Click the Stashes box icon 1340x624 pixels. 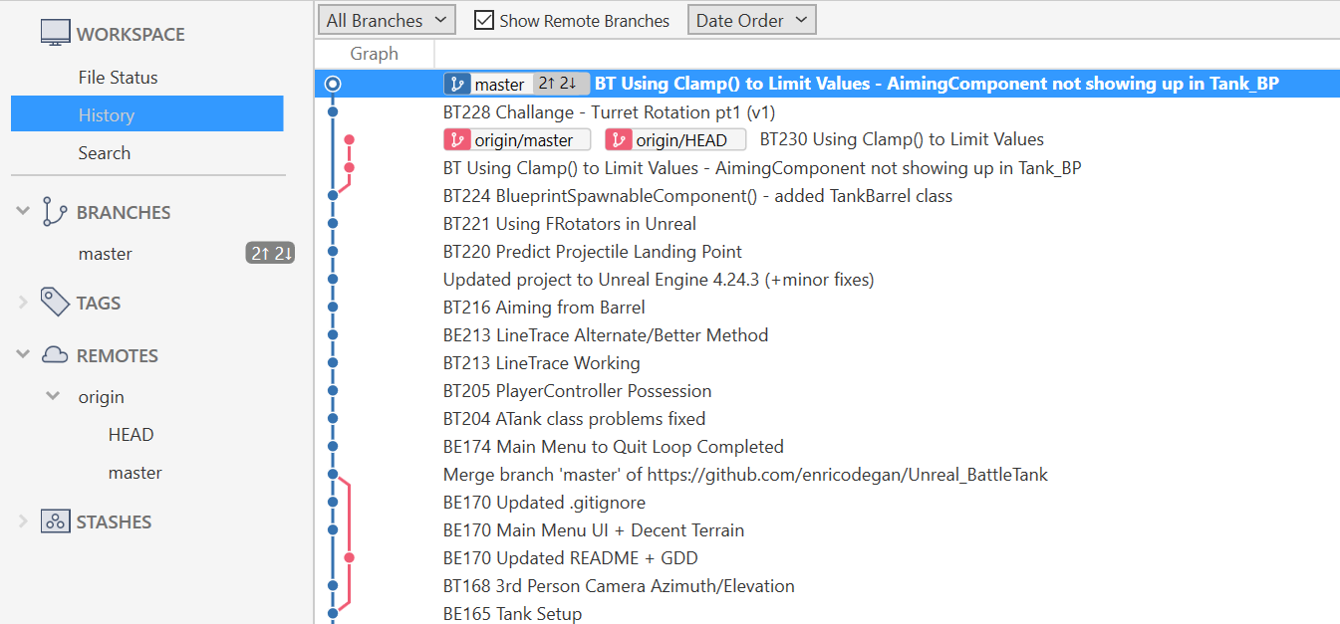coord(55,521)
